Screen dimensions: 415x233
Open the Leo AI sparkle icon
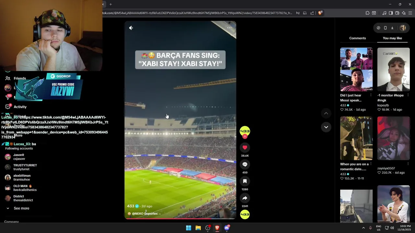pyautogui.click(x=404, y=13)
